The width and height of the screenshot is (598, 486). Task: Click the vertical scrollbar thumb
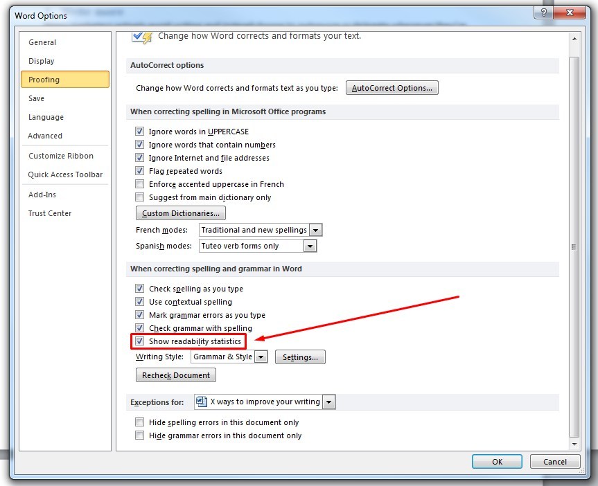point(574,247)
